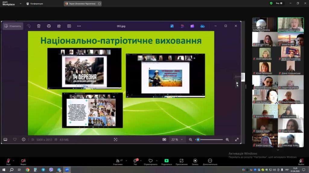
Task: Expand the Zoom Workplace dropdown arrow
Action: tap(21, 4)
